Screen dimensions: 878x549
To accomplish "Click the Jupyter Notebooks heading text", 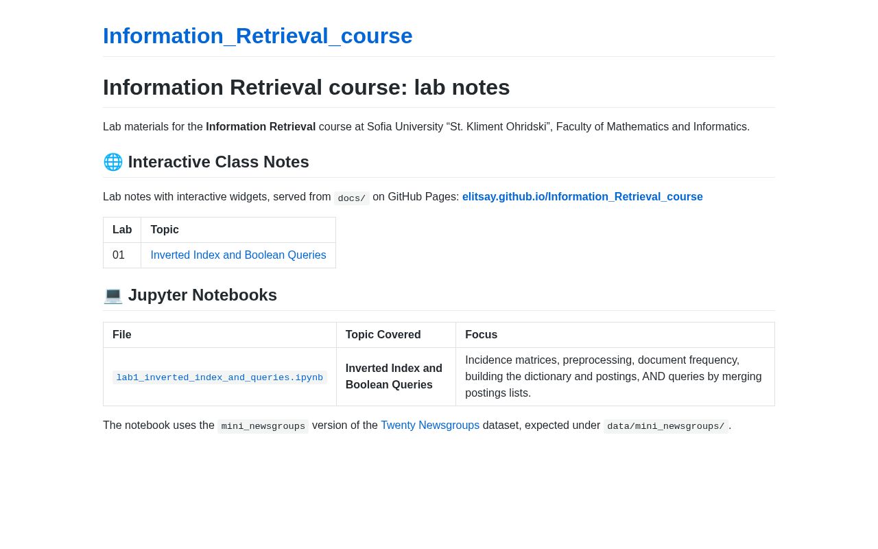I will pos(202,295).
